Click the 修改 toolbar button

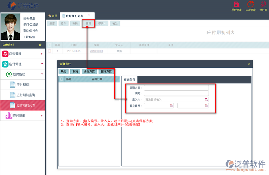click(x=64, y=23)
